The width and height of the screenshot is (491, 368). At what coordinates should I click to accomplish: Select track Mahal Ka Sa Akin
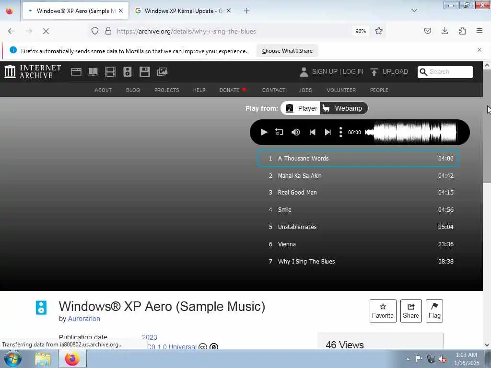(x=358, y=175)
